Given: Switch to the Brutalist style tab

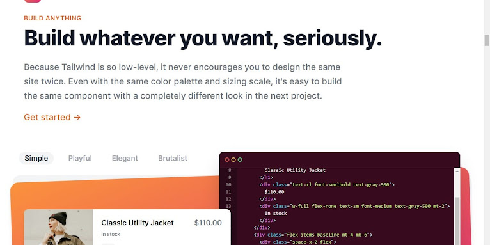Looking at the screenshot, I should [x=173, y=158].
